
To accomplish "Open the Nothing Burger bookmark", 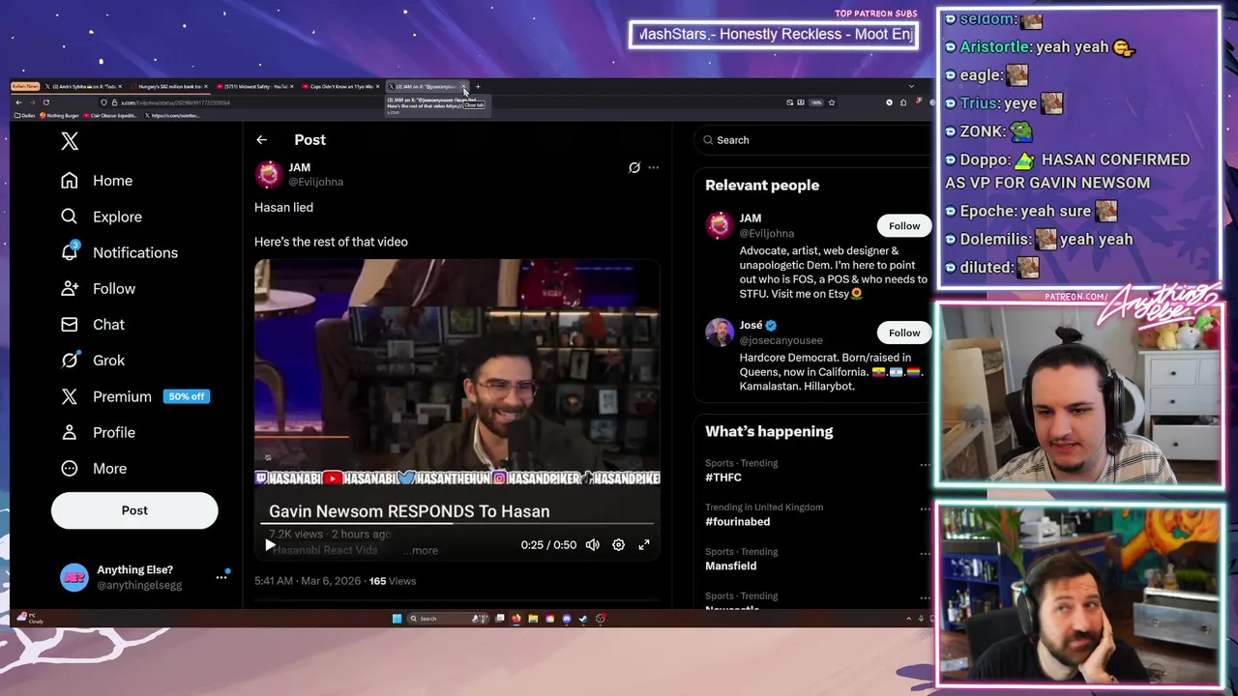I will tap(60, 115).
